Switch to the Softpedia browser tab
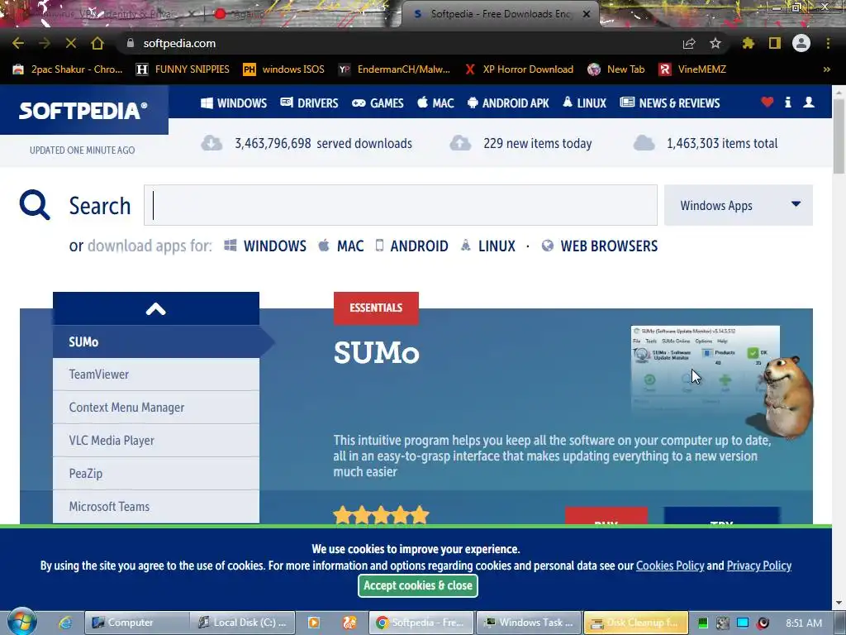Screen dimensions: 846x635 point(500,14)
